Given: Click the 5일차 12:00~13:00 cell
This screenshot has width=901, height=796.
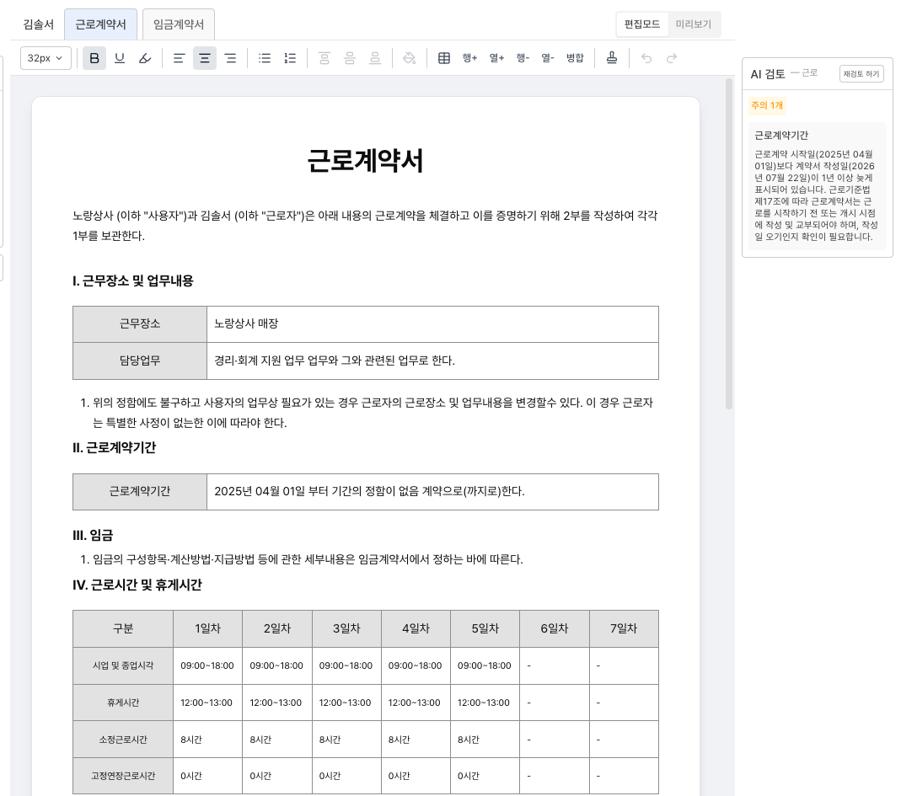Looking at the screenshot, I should pos(485,703).
